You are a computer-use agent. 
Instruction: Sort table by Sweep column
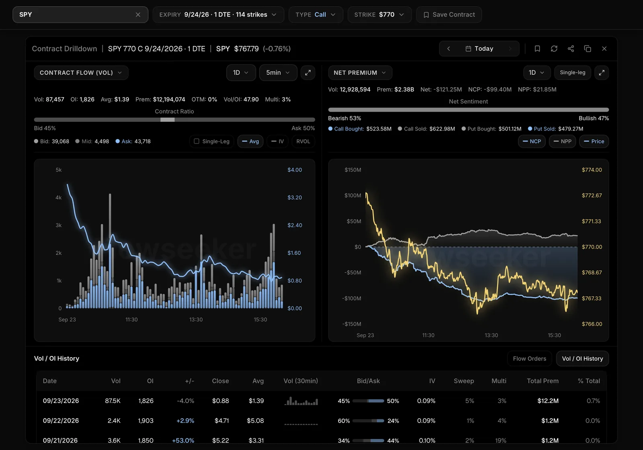(x=464, y=381)
